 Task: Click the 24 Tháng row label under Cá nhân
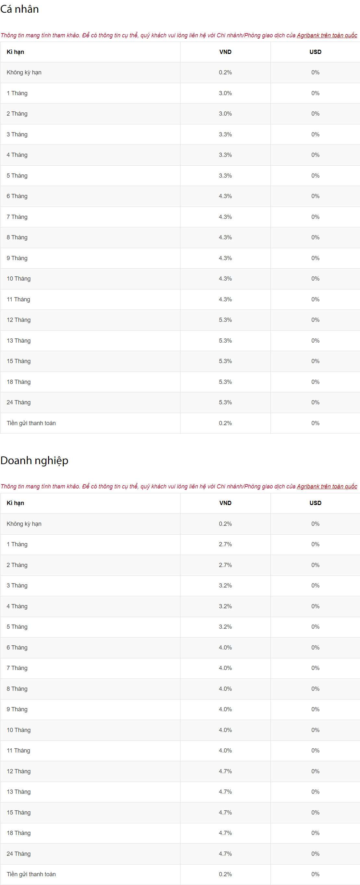(19, 402)
